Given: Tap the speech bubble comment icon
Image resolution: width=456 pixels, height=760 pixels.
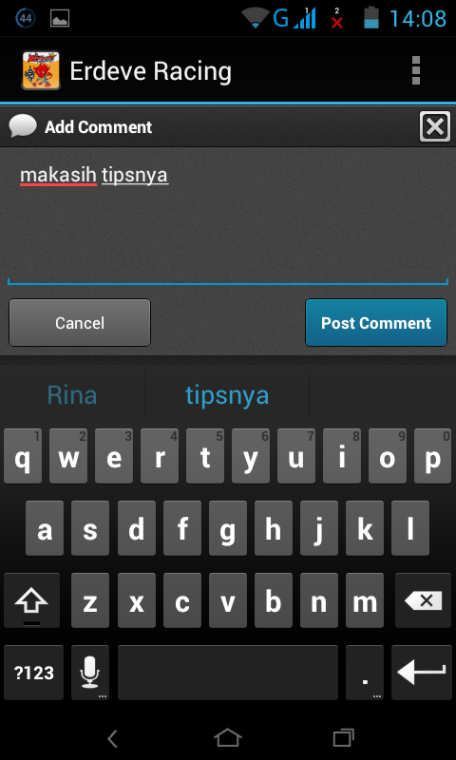Looking at the screenshot, I should pyautogui.click(x=22, y=126).
